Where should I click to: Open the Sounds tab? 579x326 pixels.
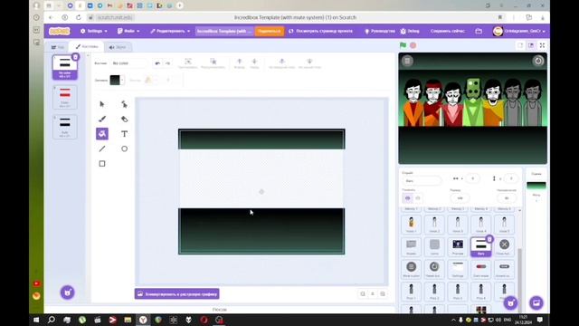118,47
